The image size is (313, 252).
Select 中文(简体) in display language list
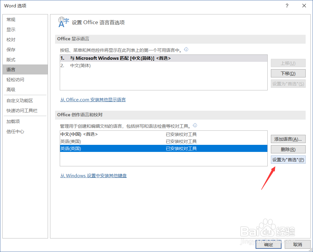tap(163, 65)
